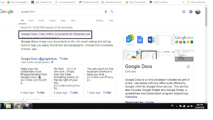
Task: Switch to Maps results tab
Action: pyautogui.click(x=63, y=21)
